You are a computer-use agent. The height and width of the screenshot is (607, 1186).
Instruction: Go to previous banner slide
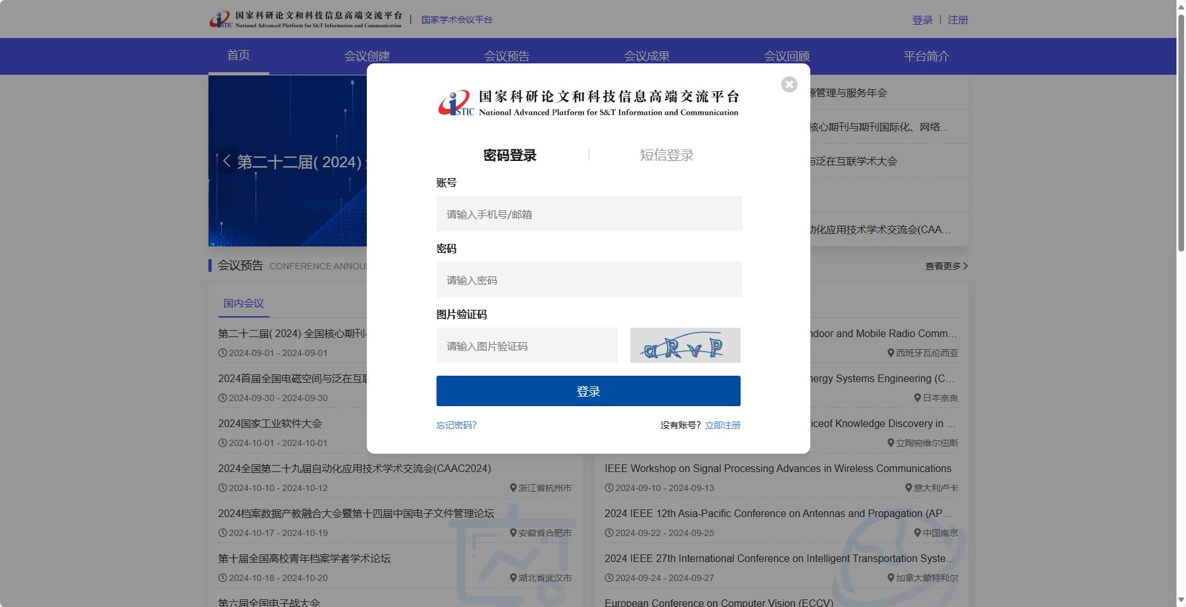click(226, 161)
